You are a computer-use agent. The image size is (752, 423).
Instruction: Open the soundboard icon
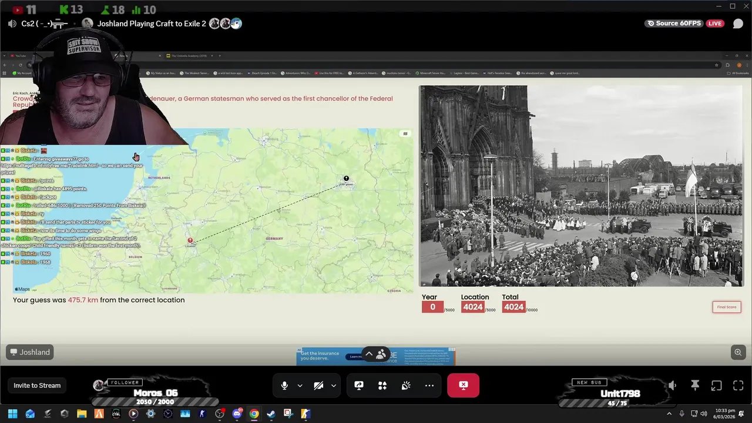[406, 385]
